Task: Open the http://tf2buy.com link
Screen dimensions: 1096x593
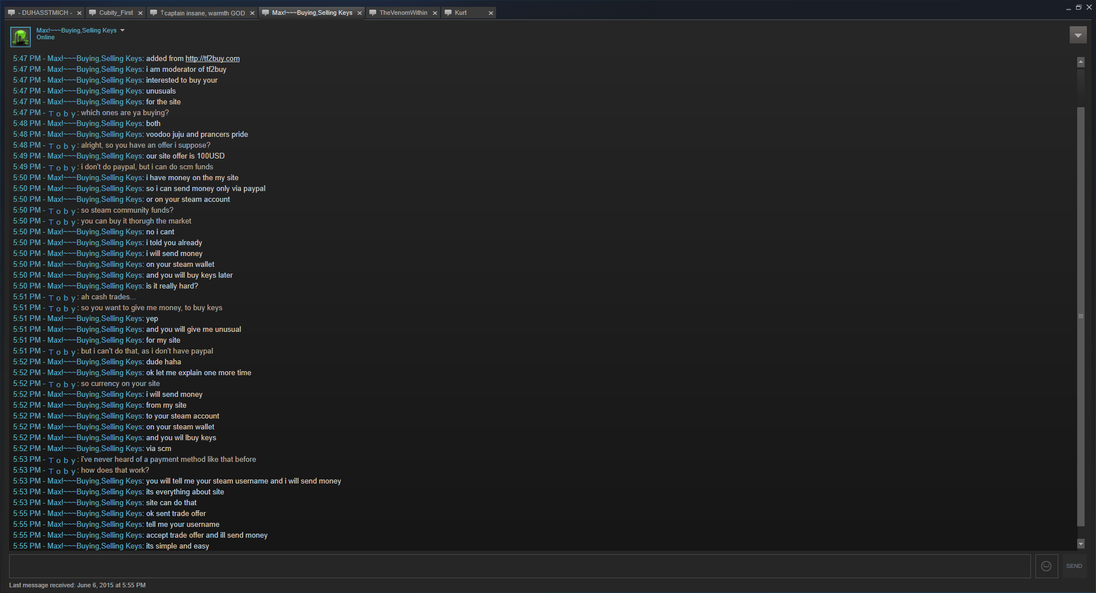Action: 212,59
